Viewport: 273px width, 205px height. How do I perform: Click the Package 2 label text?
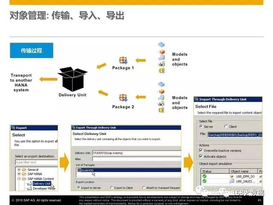pyautogui.click(x=123, y=107)
